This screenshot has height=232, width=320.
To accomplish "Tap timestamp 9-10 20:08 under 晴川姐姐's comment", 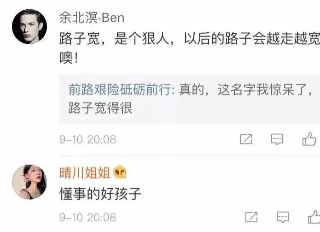I will 87,217.
